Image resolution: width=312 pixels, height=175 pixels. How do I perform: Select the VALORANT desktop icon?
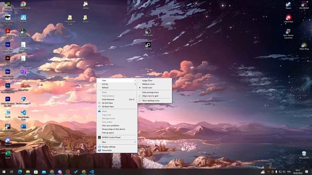tap(304, 5)
